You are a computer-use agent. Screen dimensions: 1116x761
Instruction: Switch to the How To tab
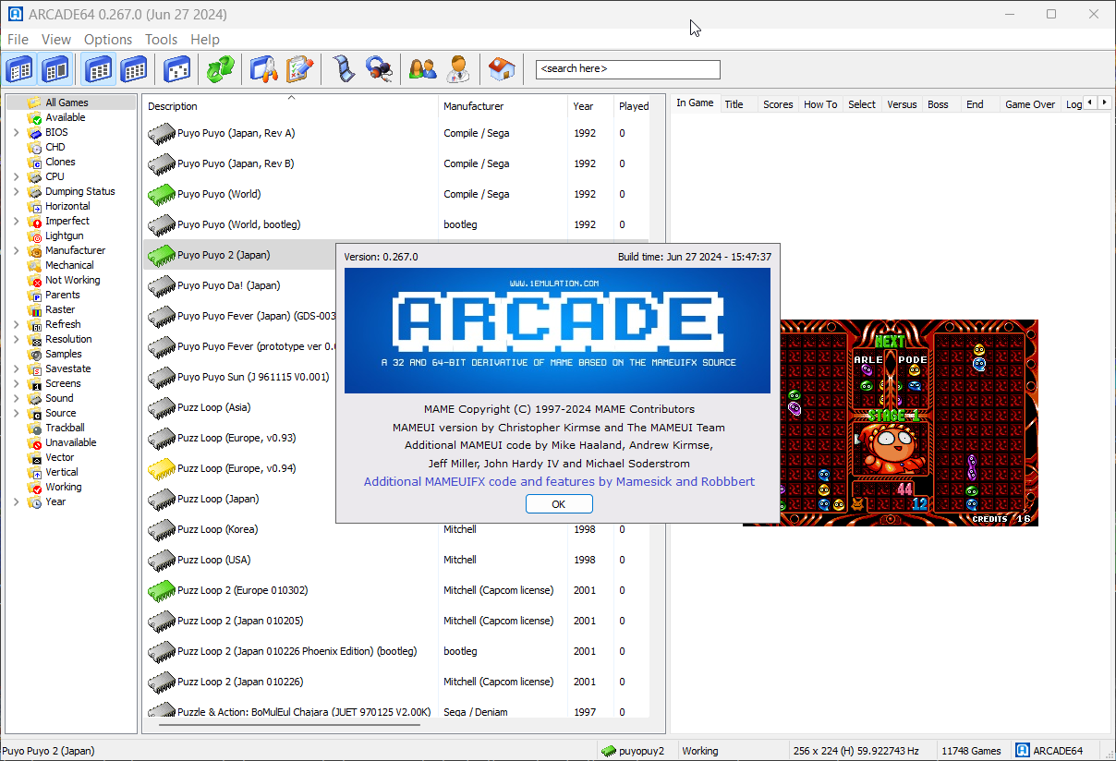[819, 104]
